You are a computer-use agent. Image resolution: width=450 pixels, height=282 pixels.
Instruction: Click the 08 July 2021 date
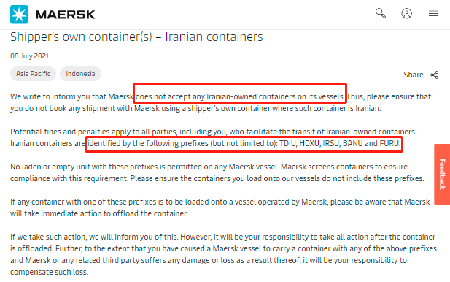(30, 56)
